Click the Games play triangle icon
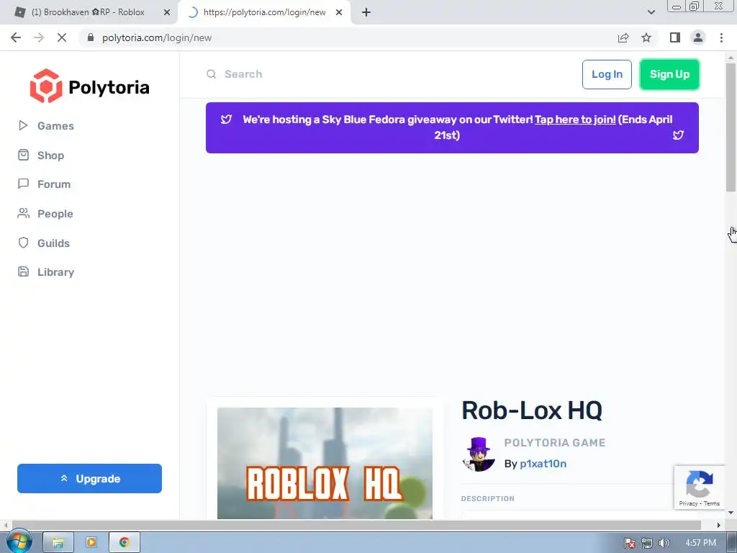The image size is (737, 553). click(23, 125)
